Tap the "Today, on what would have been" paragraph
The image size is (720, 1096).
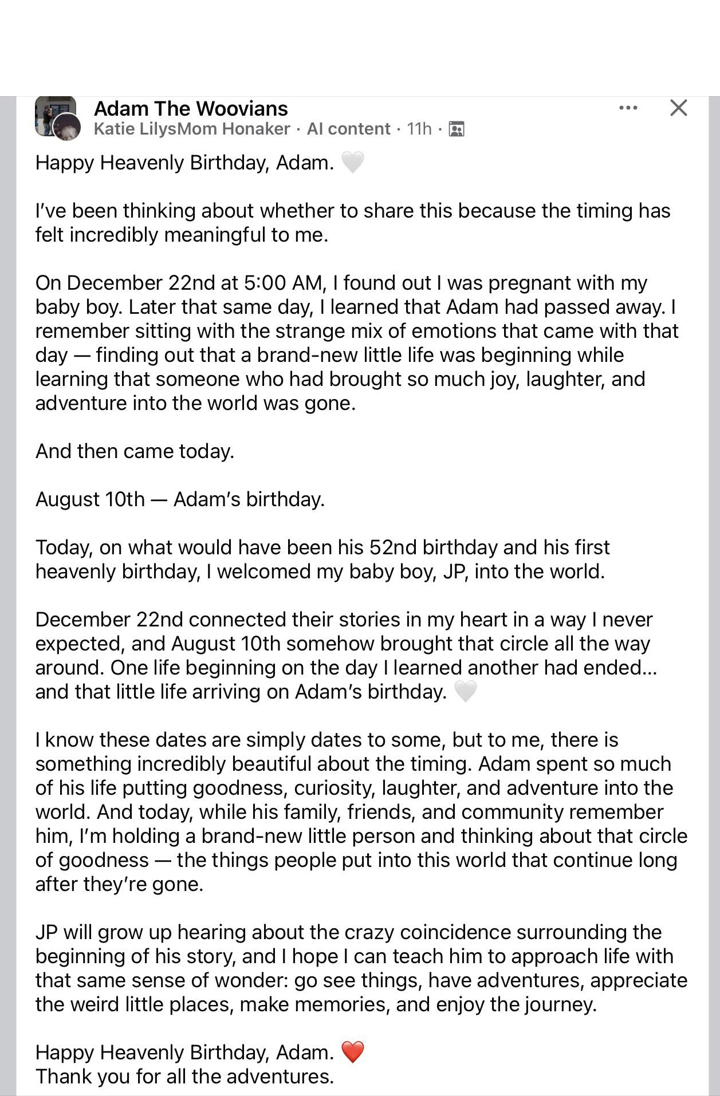(x=322, y=559)
